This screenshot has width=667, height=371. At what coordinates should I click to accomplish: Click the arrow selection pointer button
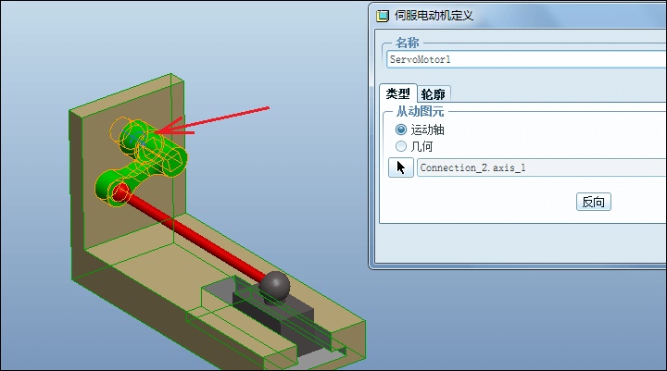click(x=401, y=167)
